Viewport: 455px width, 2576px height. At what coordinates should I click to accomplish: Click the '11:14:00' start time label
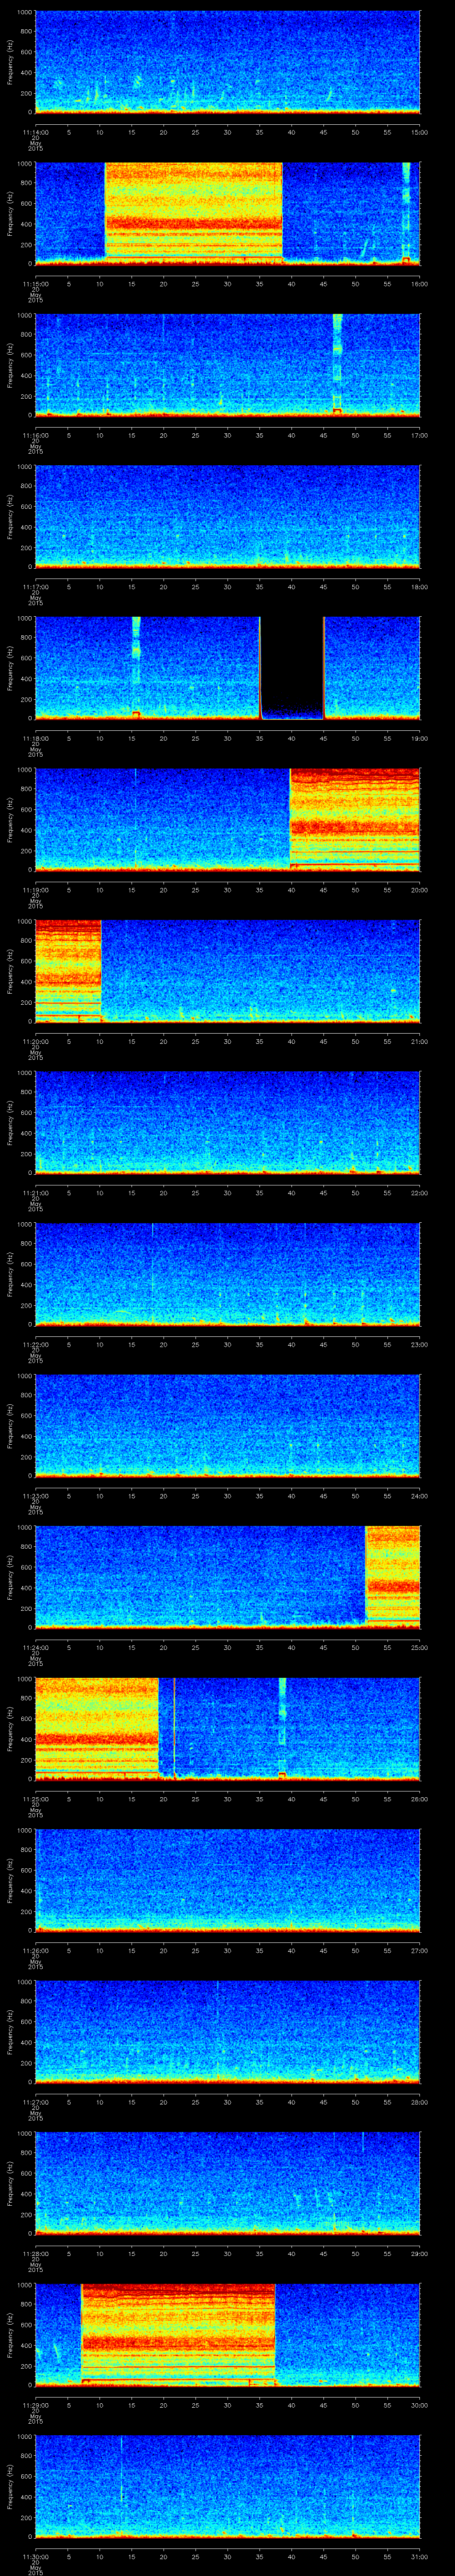[35, 131]
